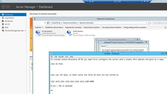
Task: Close the Private Interface Status dialog
Action: [x=138, y=39]
